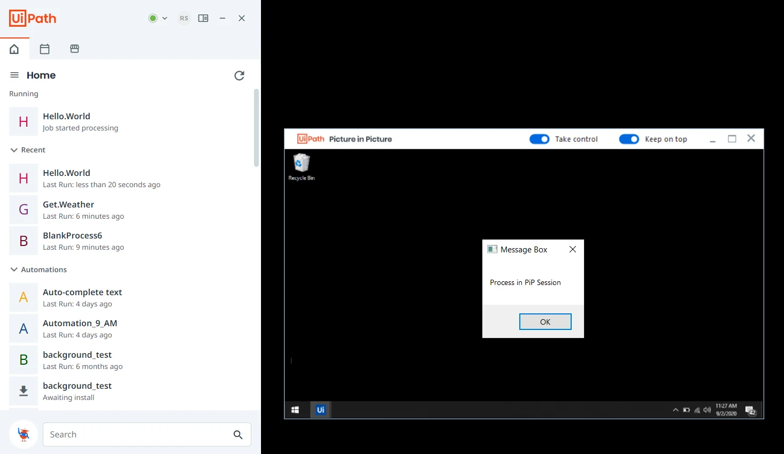Screen dimensions: 784x454
Task: Click the Windows Start button in PiP
Action: click(x=295, y=410)
